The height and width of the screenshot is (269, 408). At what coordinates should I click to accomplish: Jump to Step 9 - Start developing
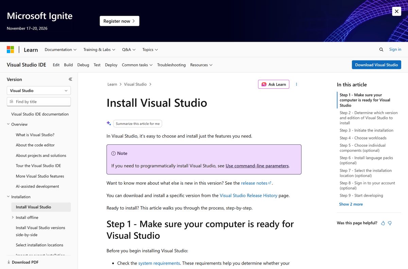point(361,196)
